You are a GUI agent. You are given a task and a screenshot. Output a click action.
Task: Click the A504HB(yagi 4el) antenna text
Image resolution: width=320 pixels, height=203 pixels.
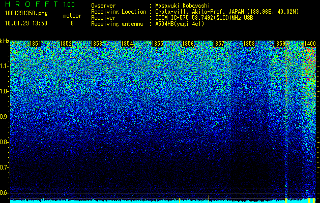[180, 24]
